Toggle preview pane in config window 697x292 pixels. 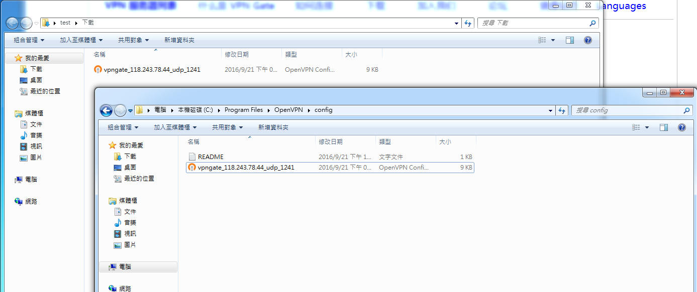pos(663,127)
